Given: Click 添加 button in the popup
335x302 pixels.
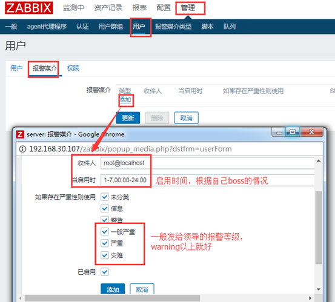Looking at the screenshot, I should coord(113,289).
